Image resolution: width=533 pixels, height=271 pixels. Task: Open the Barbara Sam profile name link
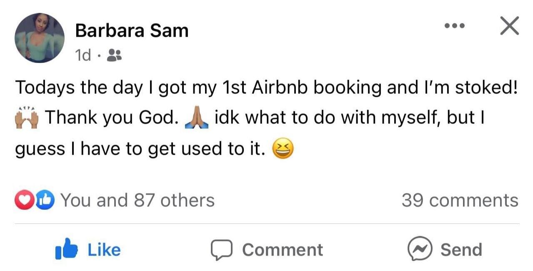(132, 31)
